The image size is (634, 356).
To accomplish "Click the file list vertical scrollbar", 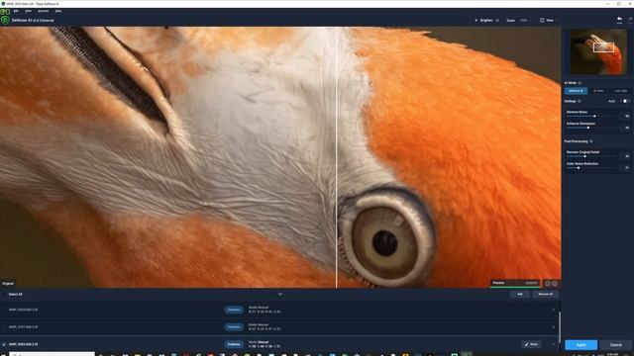I will 560,327.
